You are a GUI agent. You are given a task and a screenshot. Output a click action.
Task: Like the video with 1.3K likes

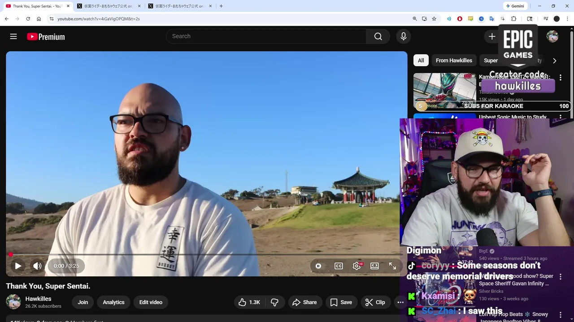pos(249,302)
